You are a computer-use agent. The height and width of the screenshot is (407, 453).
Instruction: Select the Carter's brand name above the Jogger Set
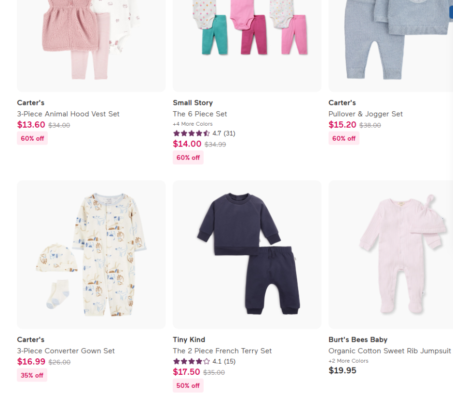click(x=342, y=103)
